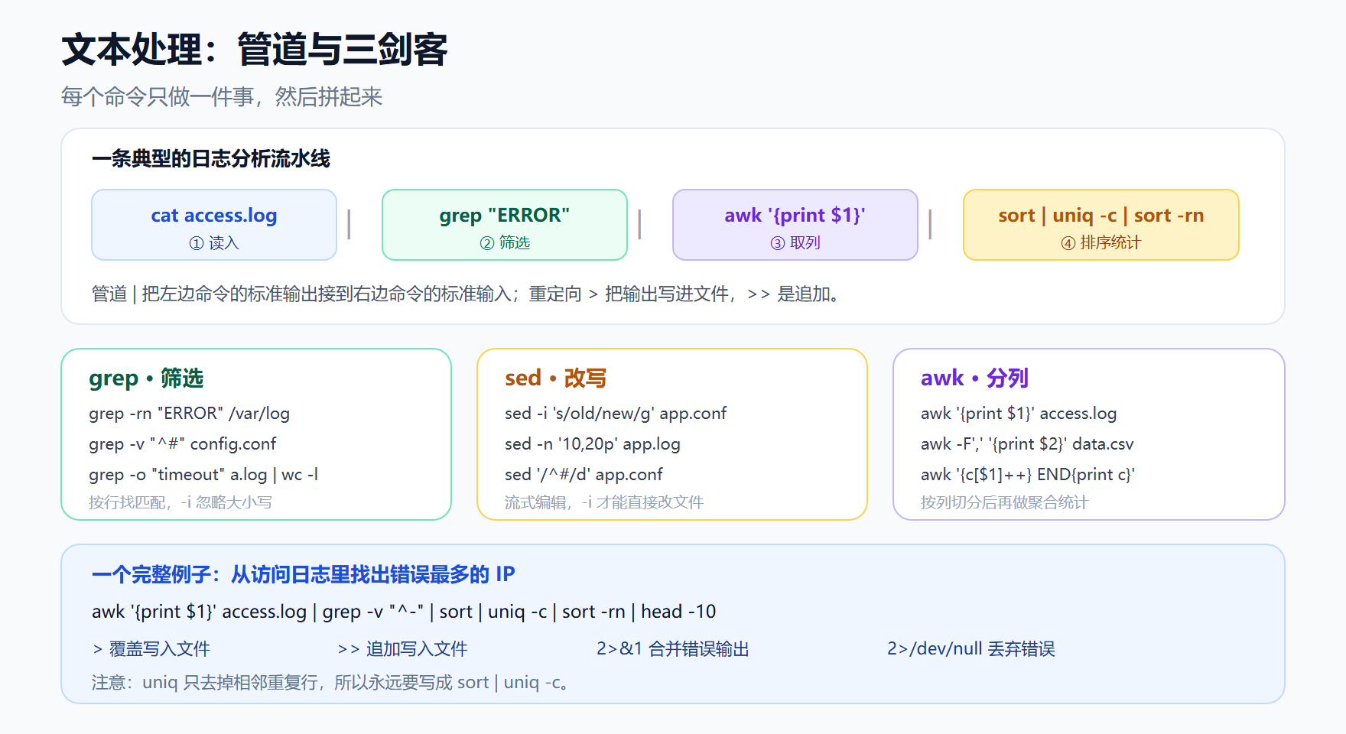Click line awk -F',' '{print $2}' data.csv
Image resolution: width=1346 pixels, height=734 pixels.
tap(1027, 444)
